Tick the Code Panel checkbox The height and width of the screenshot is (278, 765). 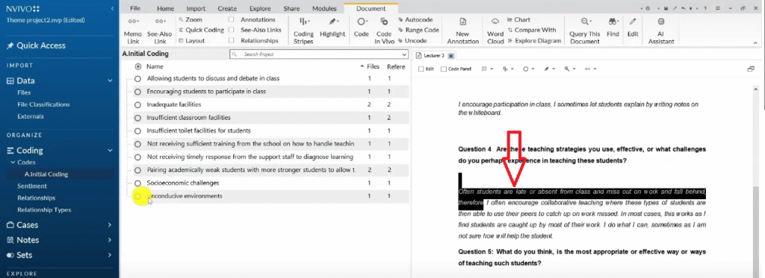444,69
